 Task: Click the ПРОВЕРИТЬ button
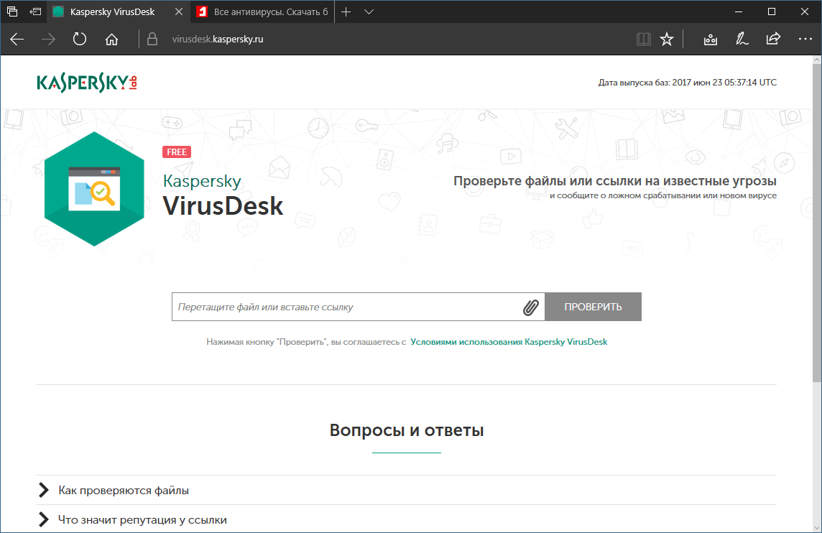(593, 307)
